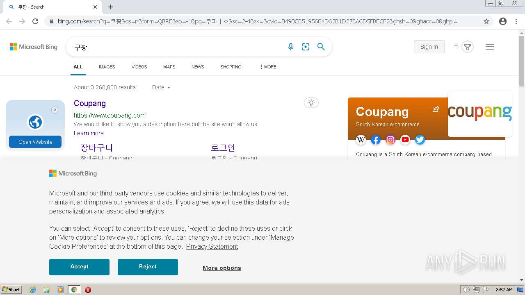Expand the Date filter dropdown
Image resolution: width=525 pixels, height=295 pixels.
[161, 87]
